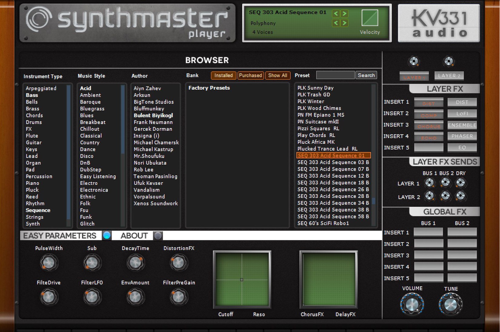Image resolution: width=500 pixels, height=332 pixels.
Task: Select Bass instrument type
Action: click(x=32, y=95)
